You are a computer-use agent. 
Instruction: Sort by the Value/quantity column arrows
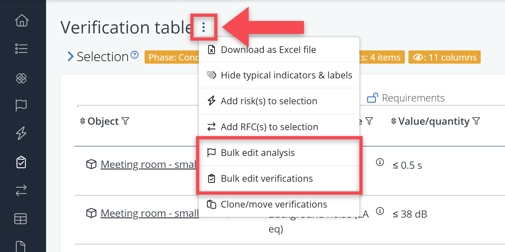[394, 121]
